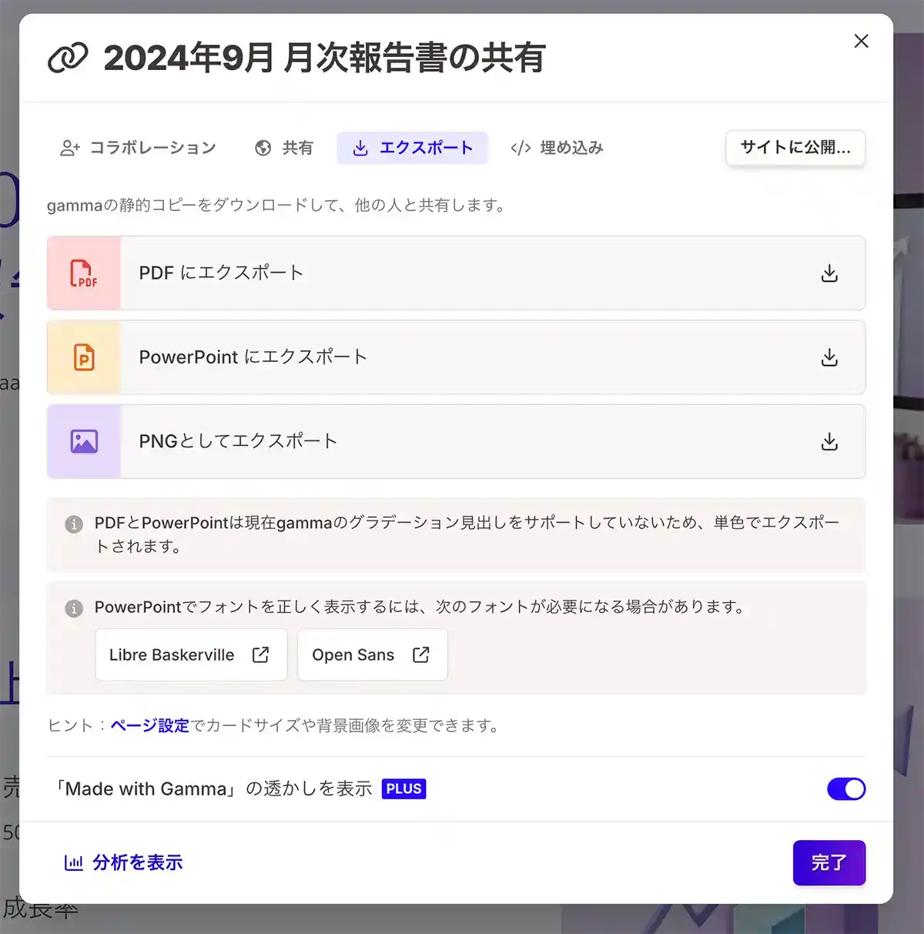Click the サイトに公開... button
Image resolution: width=924 pixels, height=934 pixels.
coord(795,148)
